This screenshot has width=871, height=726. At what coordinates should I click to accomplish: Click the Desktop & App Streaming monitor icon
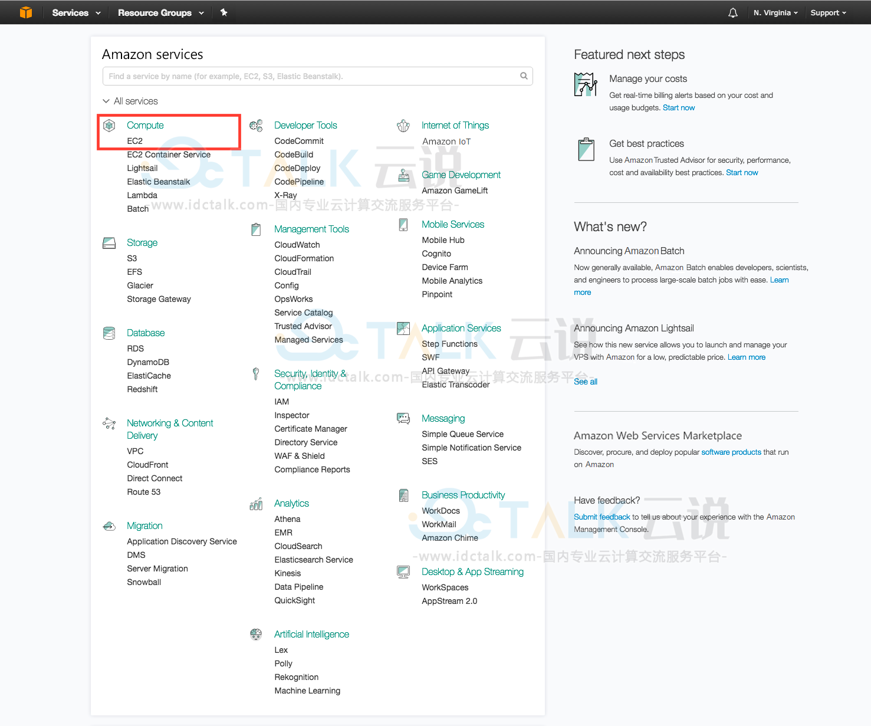(x=403, y=572)
